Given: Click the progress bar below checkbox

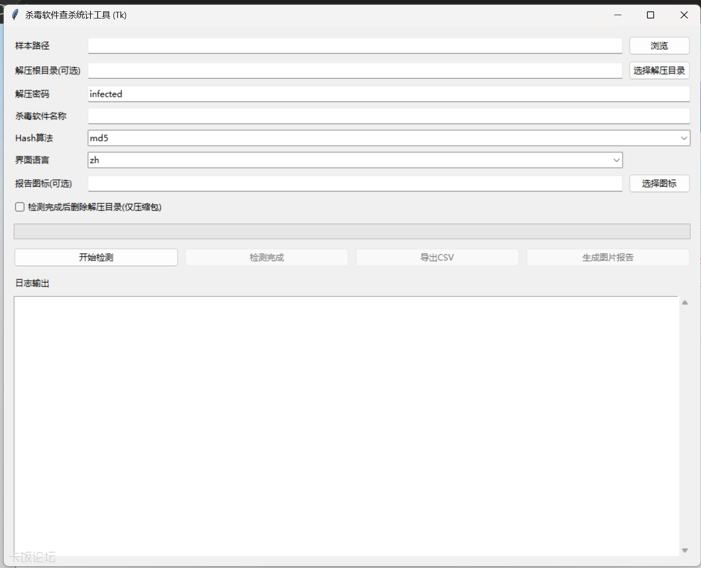Looking at the screenshot, I should click(352, 231).
